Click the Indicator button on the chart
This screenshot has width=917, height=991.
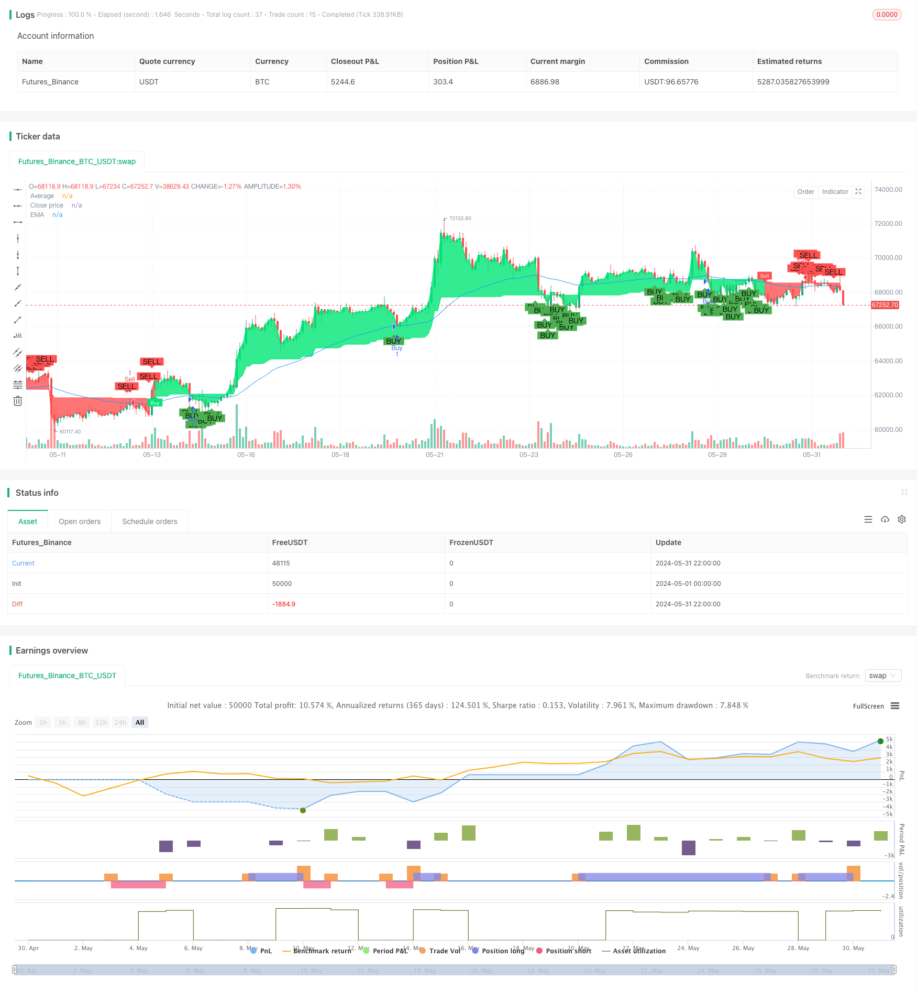click(835, 192)
